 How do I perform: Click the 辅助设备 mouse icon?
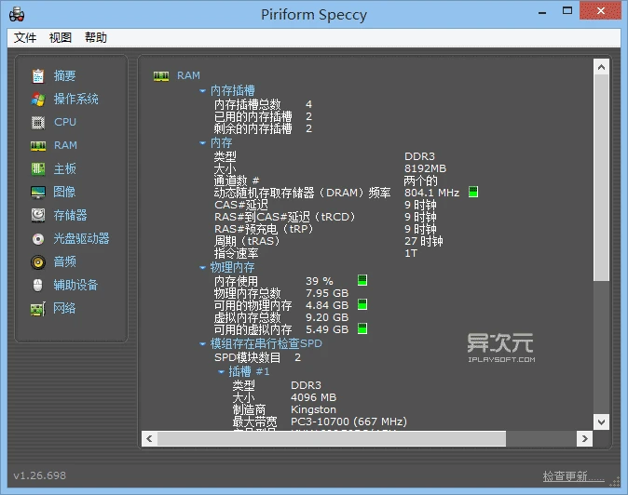[38, 285]
